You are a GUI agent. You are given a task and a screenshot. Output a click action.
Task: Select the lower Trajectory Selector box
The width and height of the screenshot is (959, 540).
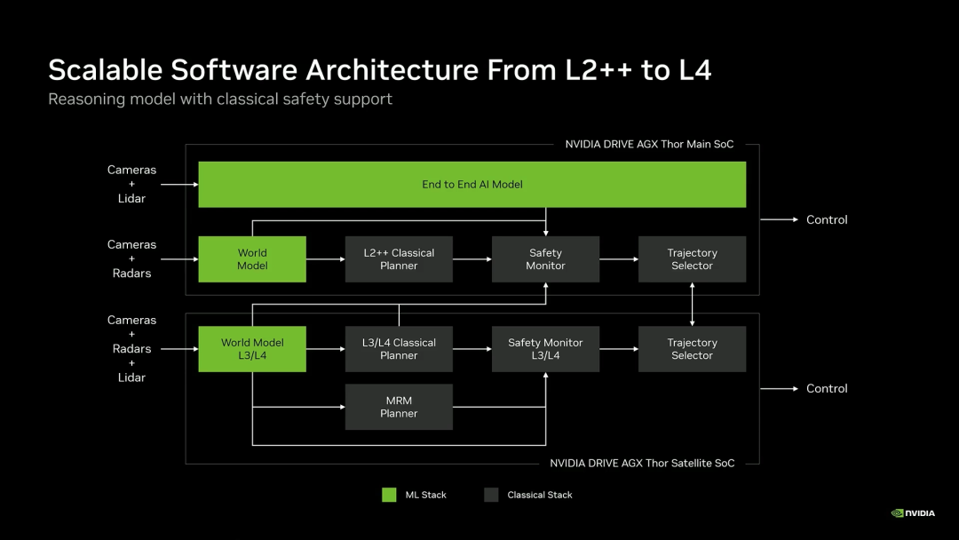692,349
